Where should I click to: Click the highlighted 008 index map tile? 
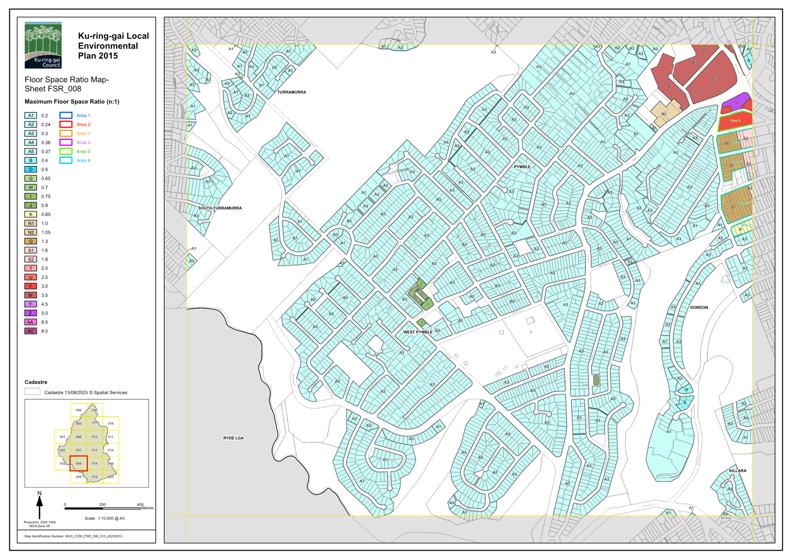[x=78, y=463]
